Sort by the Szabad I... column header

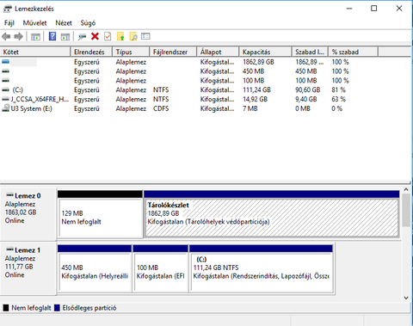(x=311, y=52)
